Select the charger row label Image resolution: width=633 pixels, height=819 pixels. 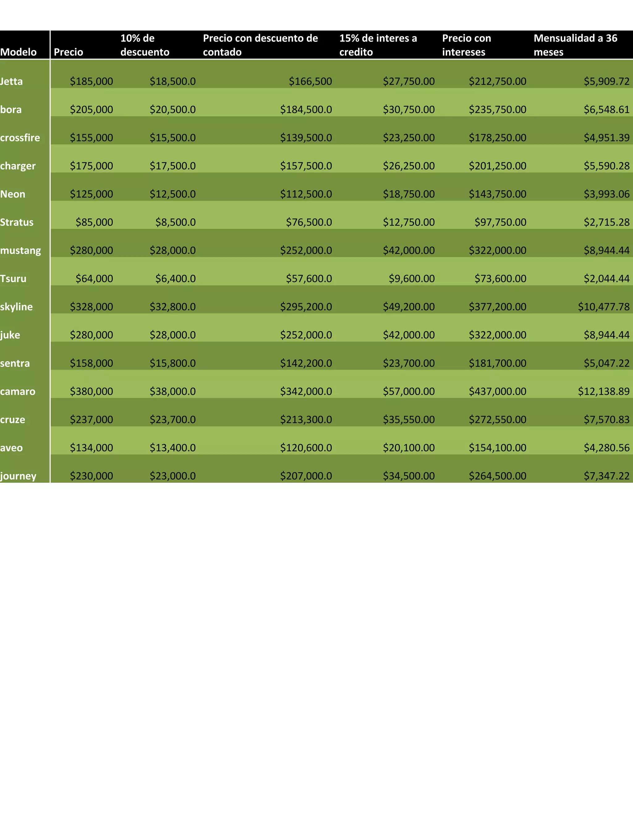click(x=18, y=166)
